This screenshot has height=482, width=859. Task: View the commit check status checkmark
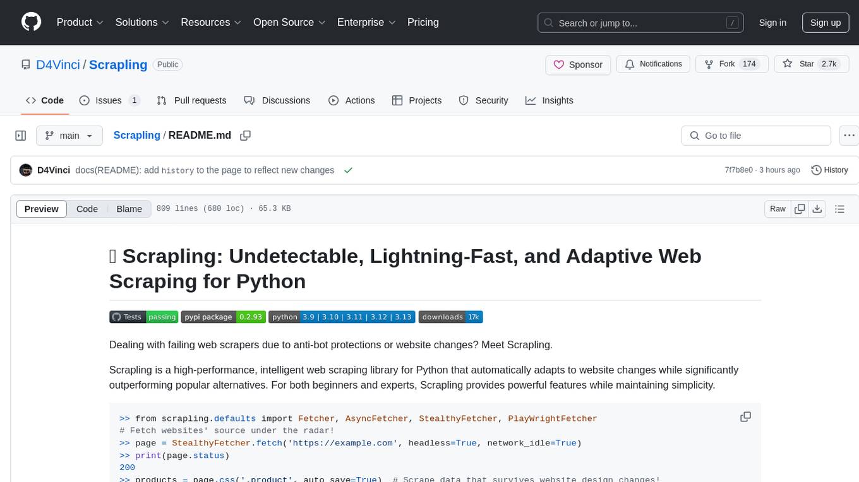[x=348, y=170]
